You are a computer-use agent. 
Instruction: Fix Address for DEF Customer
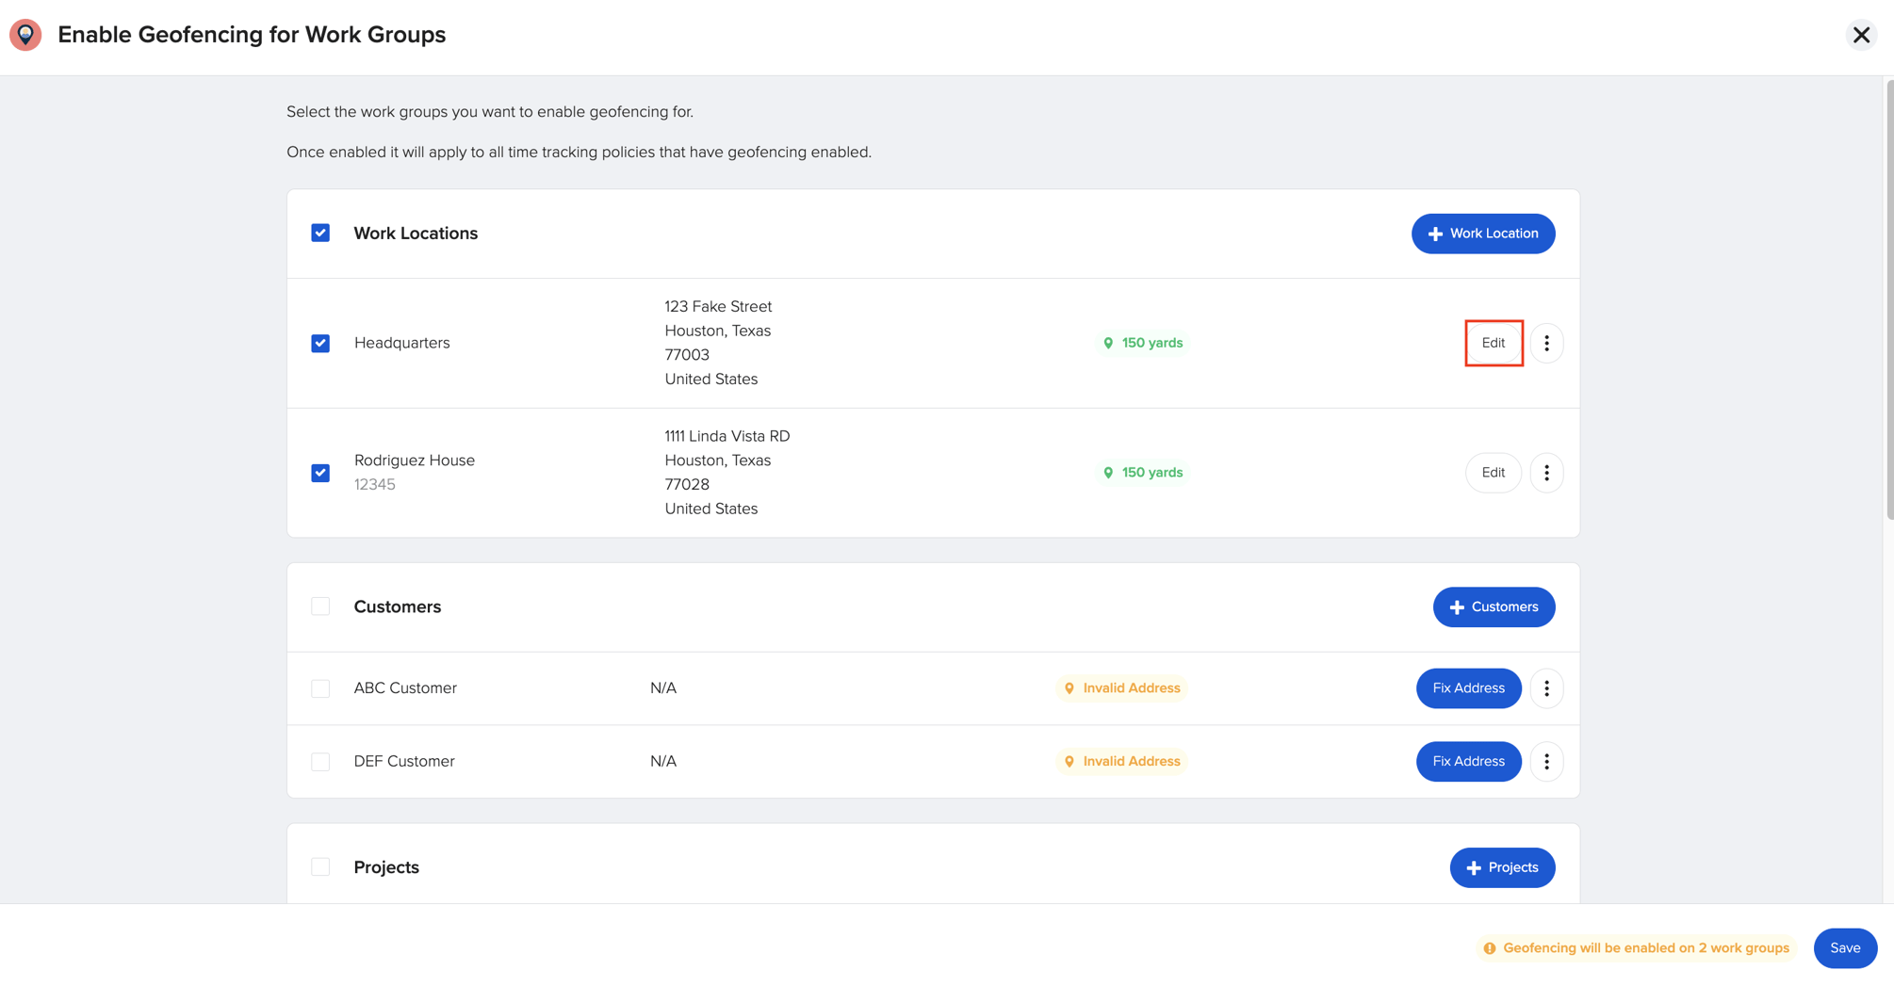click(1468, 761)
